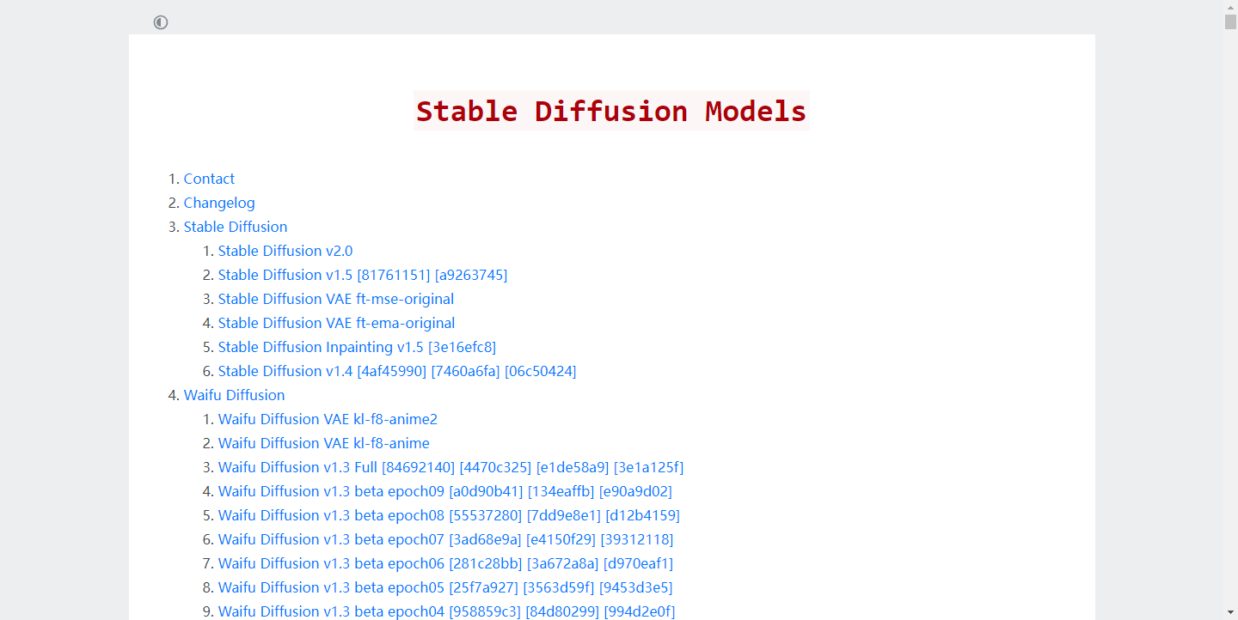Open Waifu Diffusion v1.3 beta epoch04 link
The image size is (1238, 620).
click(x=447, y=611)
